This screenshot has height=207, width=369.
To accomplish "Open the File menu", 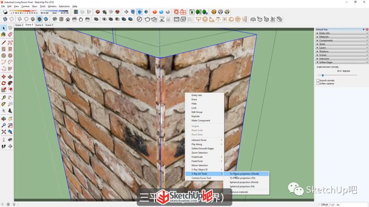I will [x=3, y=6].
